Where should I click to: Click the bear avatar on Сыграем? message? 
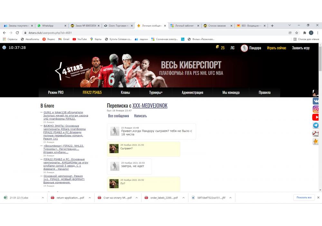(x=114, y=149)
